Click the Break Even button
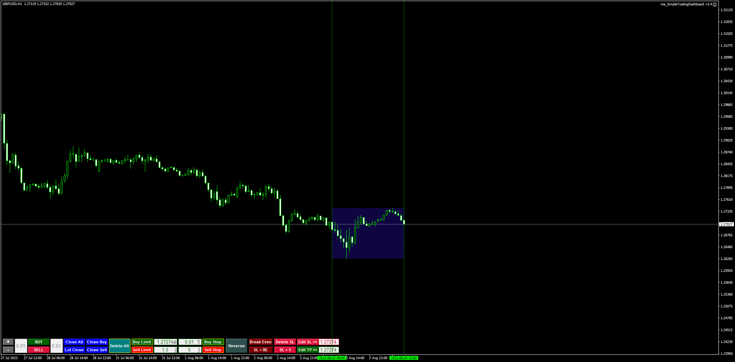This screenshot has height=362, width=735. click(x=261, y=342)
